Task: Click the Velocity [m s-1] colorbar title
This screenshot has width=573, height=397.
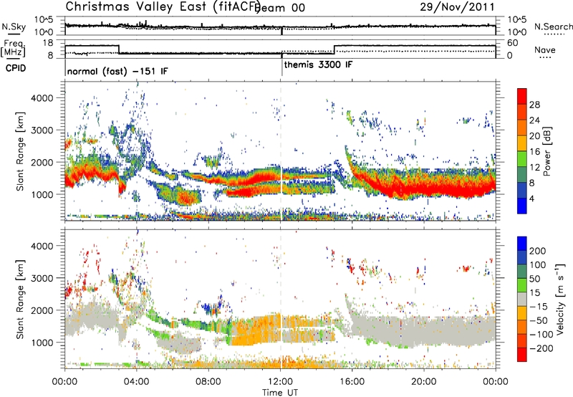Action: click(560, 300)
